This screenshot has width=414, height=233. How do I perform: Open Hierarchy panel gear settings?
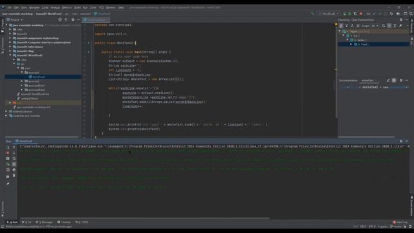click(401, 20)
